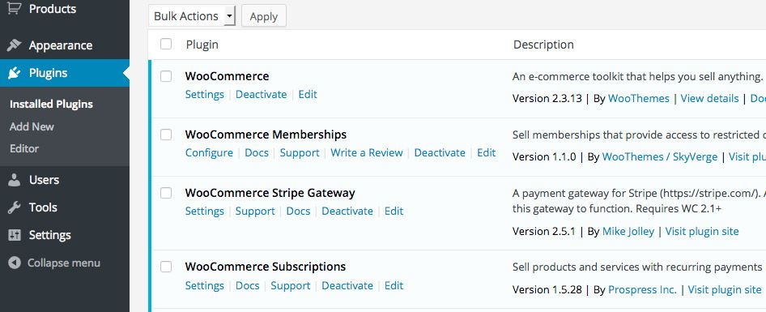Screen dimensions: 766x312
Task: Open Settings for WooCommerce Subscriptions
Action: [x=204, y=285]
